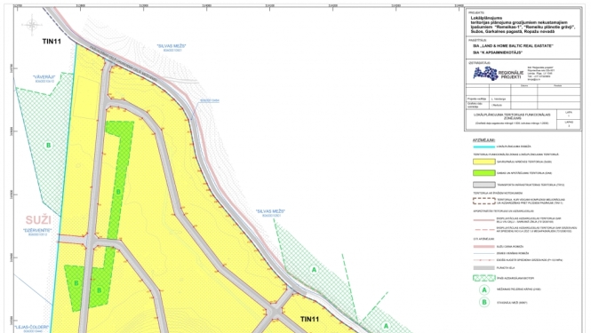Click the gas pipeline legend line with red ticks

(484, 260)
